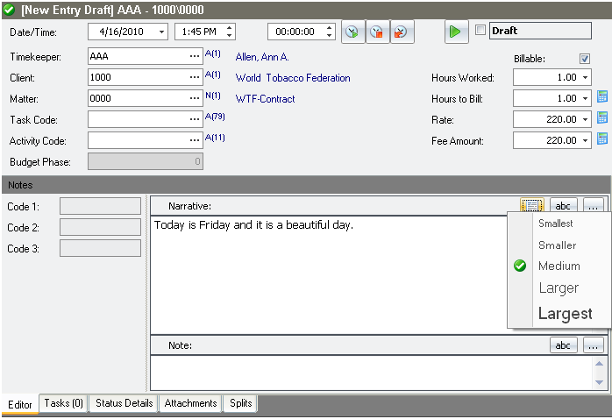Open the Fee Amount dropdown arrow
612x419 pixels.
[x=585, y=139]
